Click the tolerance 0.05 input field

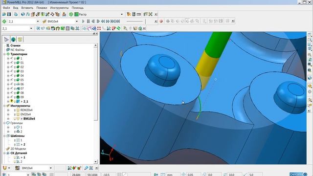[x=194, y=175]
